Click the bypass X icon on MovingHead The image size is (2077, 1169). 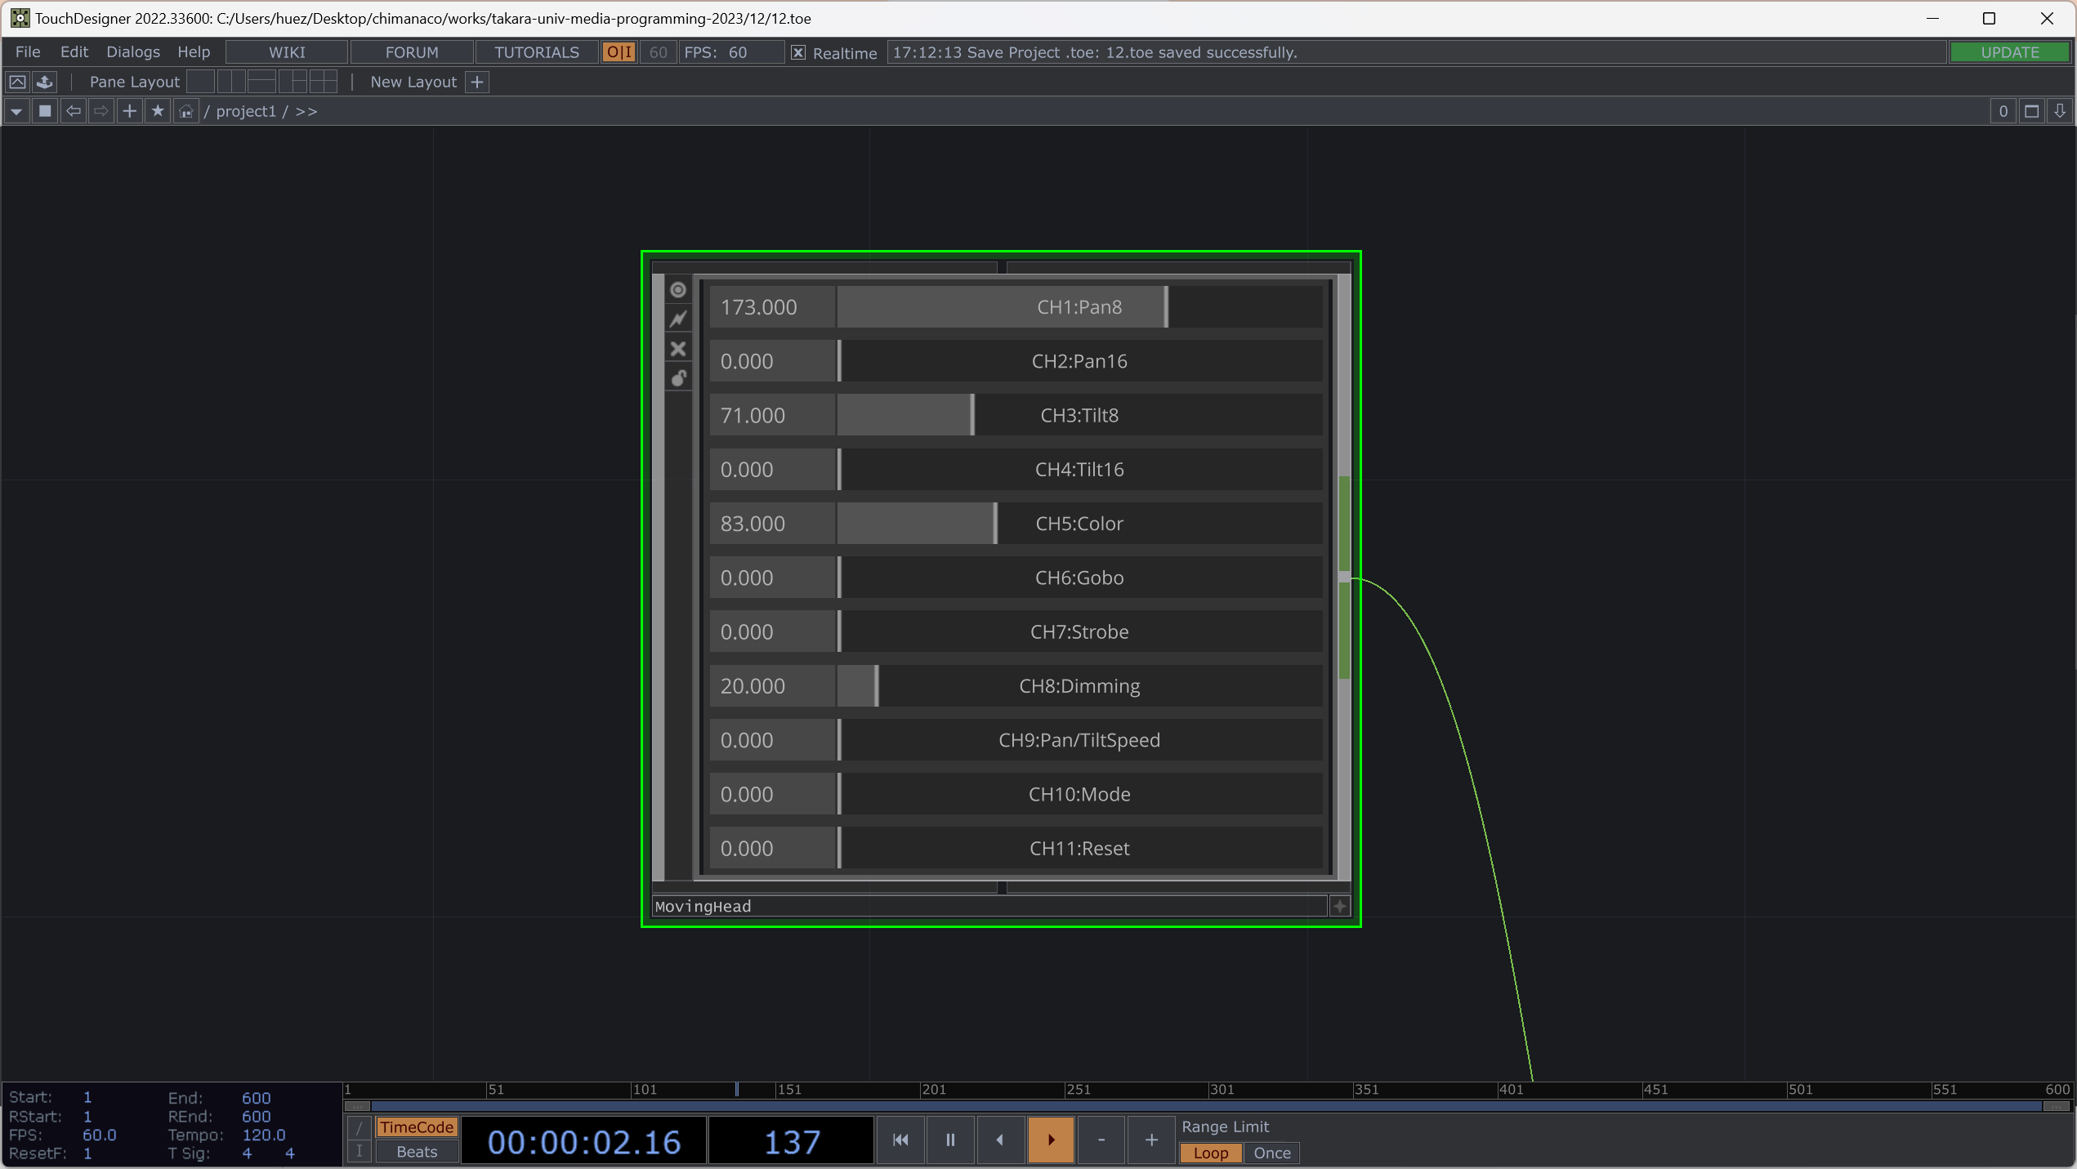point(678,349)
